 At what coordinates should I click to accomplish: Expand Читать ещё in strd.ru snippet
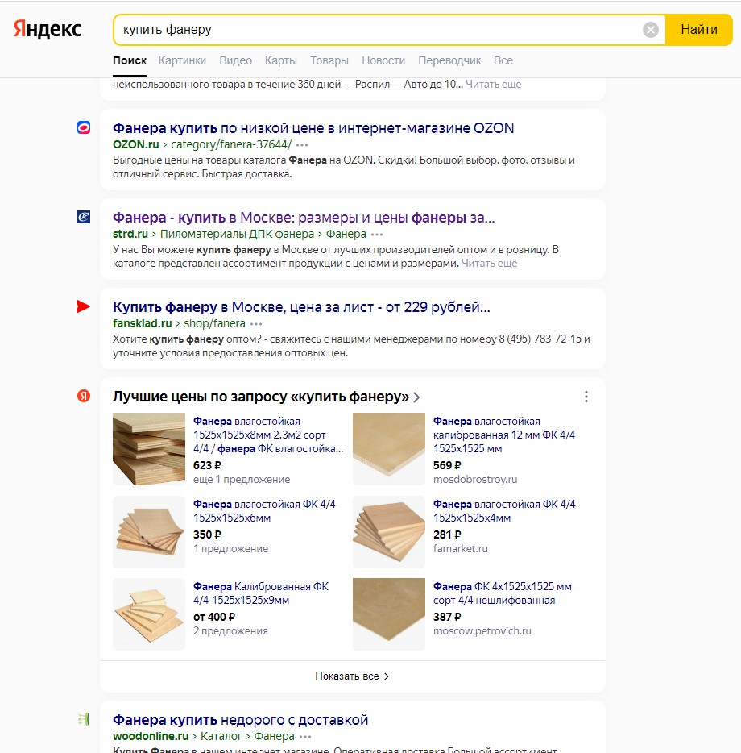click(490, 264)
